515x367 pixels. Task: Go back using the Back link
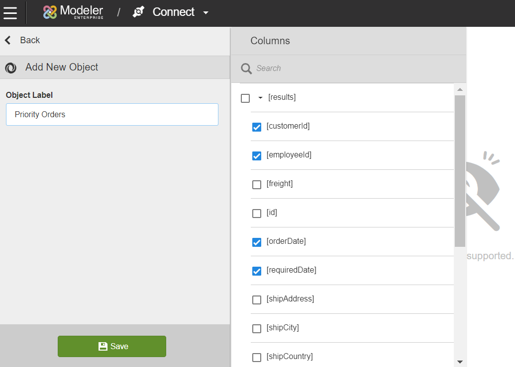(29, 40)
